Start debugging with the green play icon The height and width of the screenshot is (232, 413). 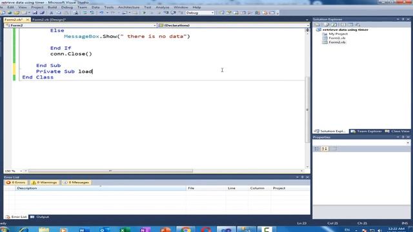click(x=145, y=13)
